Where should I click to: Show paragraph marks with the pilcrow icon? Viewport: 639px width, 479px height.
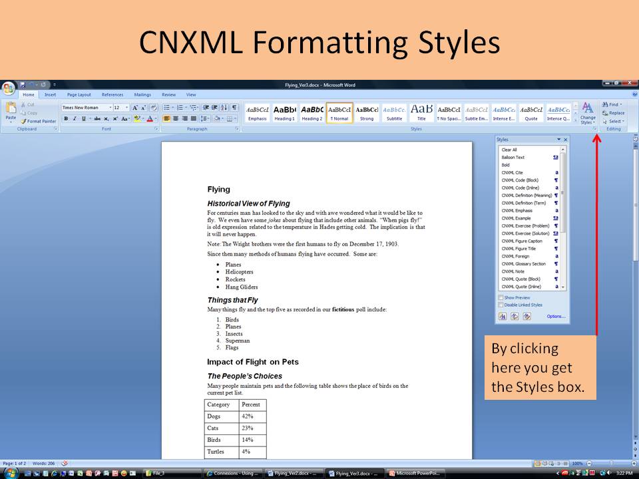point(234,108)
